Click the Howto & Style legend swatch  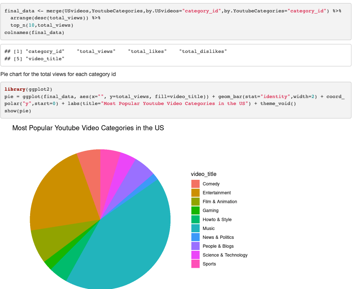coord(196,219)
